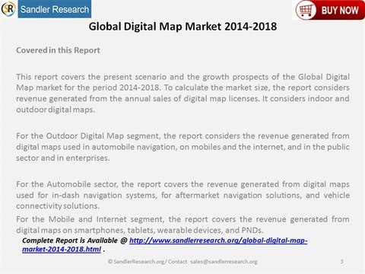Click the 'For the Mobile and Internet segment' paragraph

pos(182,225)
